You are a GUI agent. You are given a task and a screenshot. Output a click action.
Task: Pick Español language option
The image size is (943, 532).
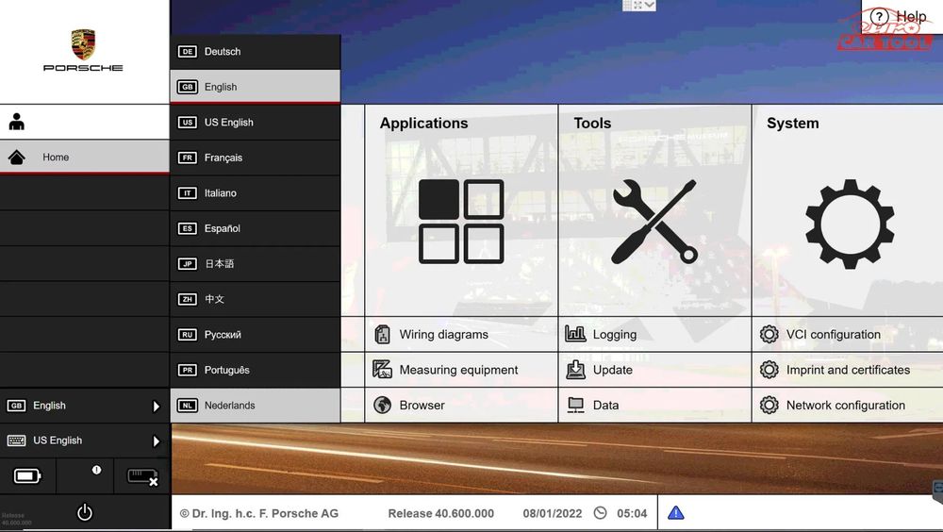(255, 228)
